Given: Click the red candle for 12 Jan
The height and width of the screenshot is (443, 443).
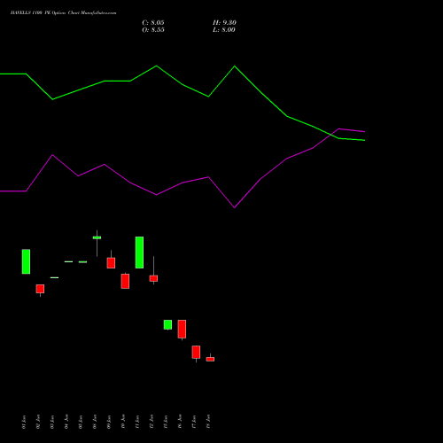Looking at the screenshot, I should pyautogui.click(x=153, y=278).
